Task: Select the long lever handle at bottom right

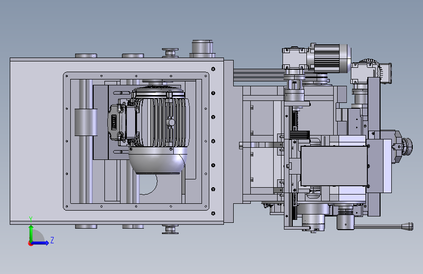Action: tap(383, 227)
